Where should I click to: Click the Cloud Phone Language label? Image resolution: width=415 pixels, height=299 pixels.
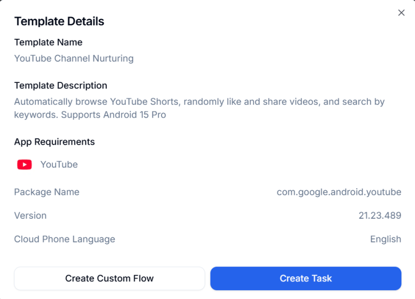(x=64, y=239)
